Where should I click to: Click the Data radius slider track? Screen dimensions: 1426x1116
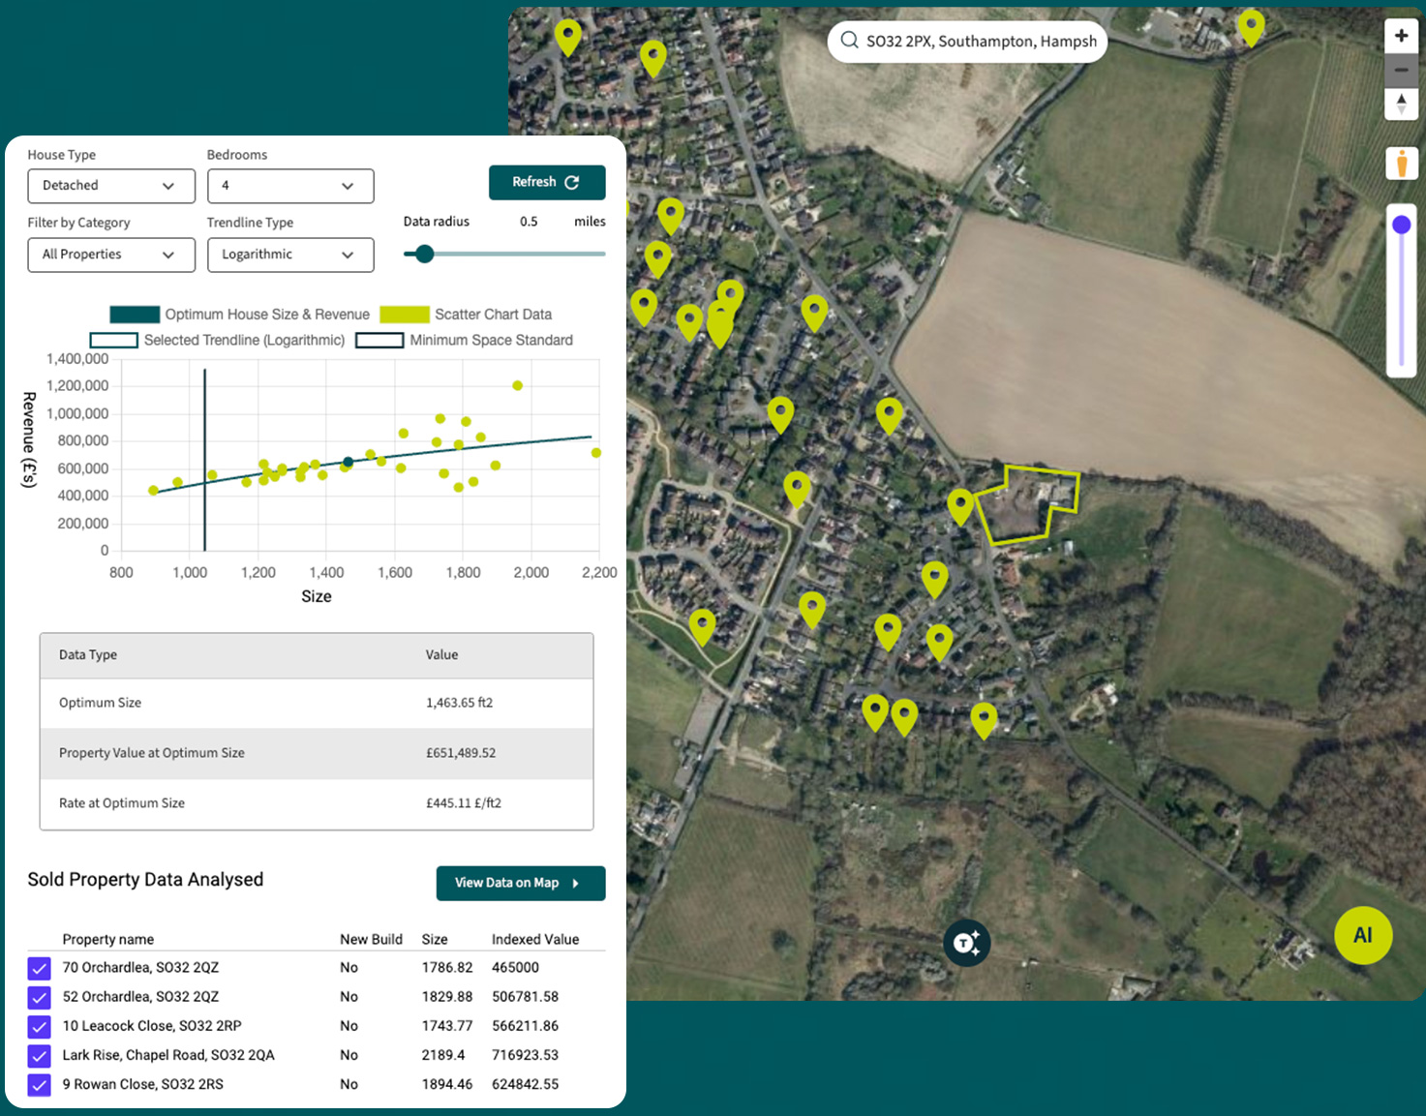[x=504, y=254]
